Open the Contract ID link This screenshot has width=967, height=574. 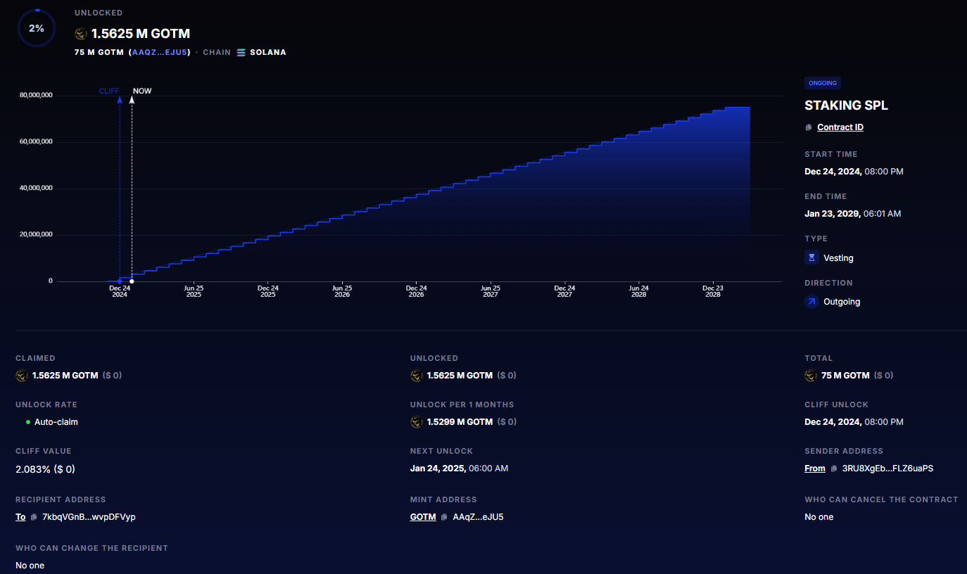click(840, 127)
